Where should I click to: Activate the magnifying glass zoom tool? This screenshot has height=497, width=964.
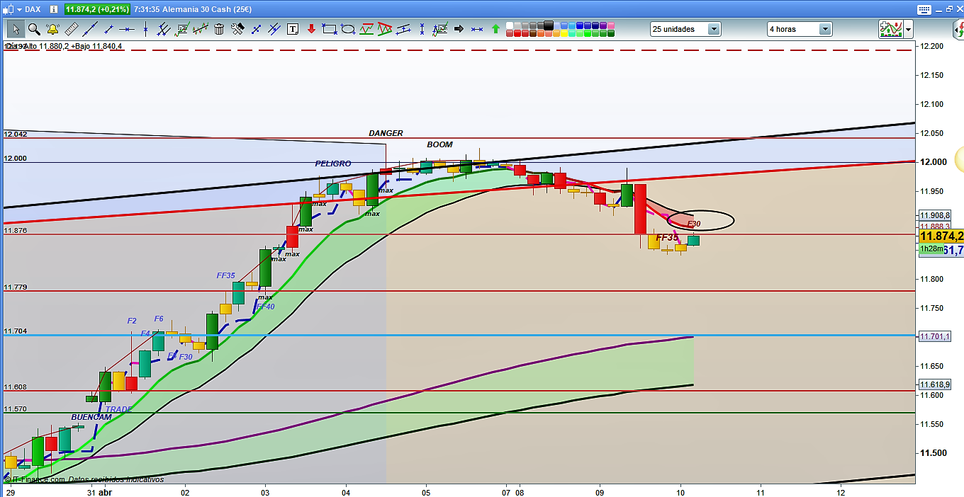click(x=33, y=29)
